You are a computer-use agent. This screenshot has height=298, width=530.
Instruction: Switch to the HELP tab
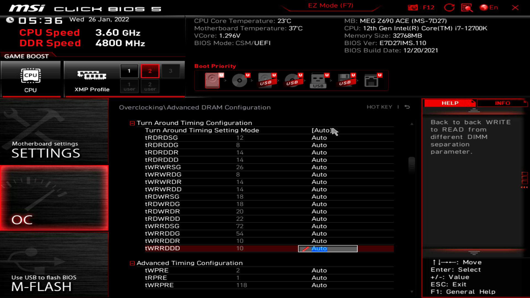(450, 103)
